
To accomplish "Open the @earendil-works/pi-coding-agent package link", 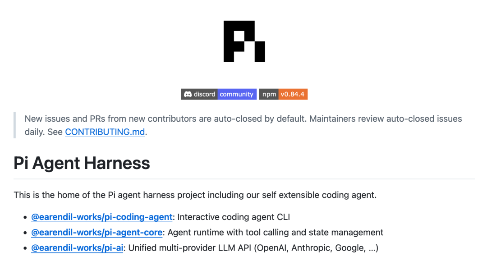I will tap(101, 217).
